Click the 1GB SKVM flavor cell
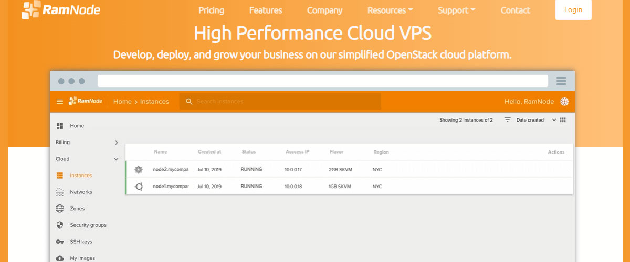Viewport: 630px width, 262px height. pos(340,187)
